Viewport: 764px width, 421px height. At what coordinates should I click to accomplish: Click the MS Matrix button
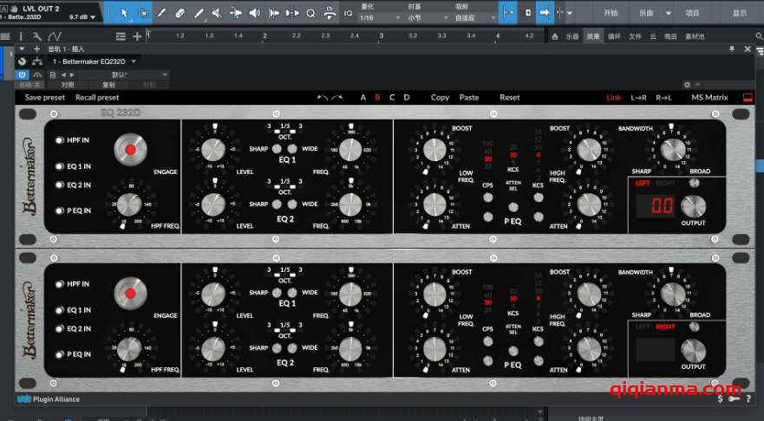coord(709,97)
